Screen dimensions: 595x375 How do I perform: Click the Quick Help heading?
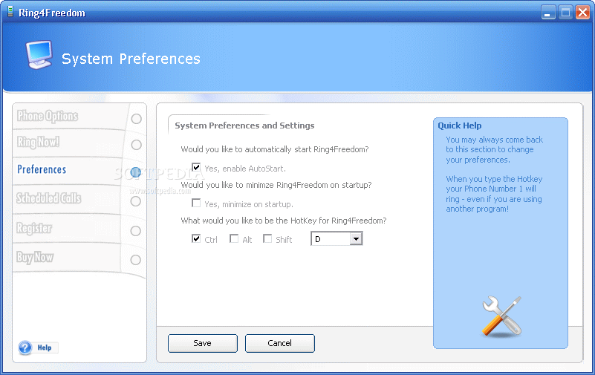460,125
